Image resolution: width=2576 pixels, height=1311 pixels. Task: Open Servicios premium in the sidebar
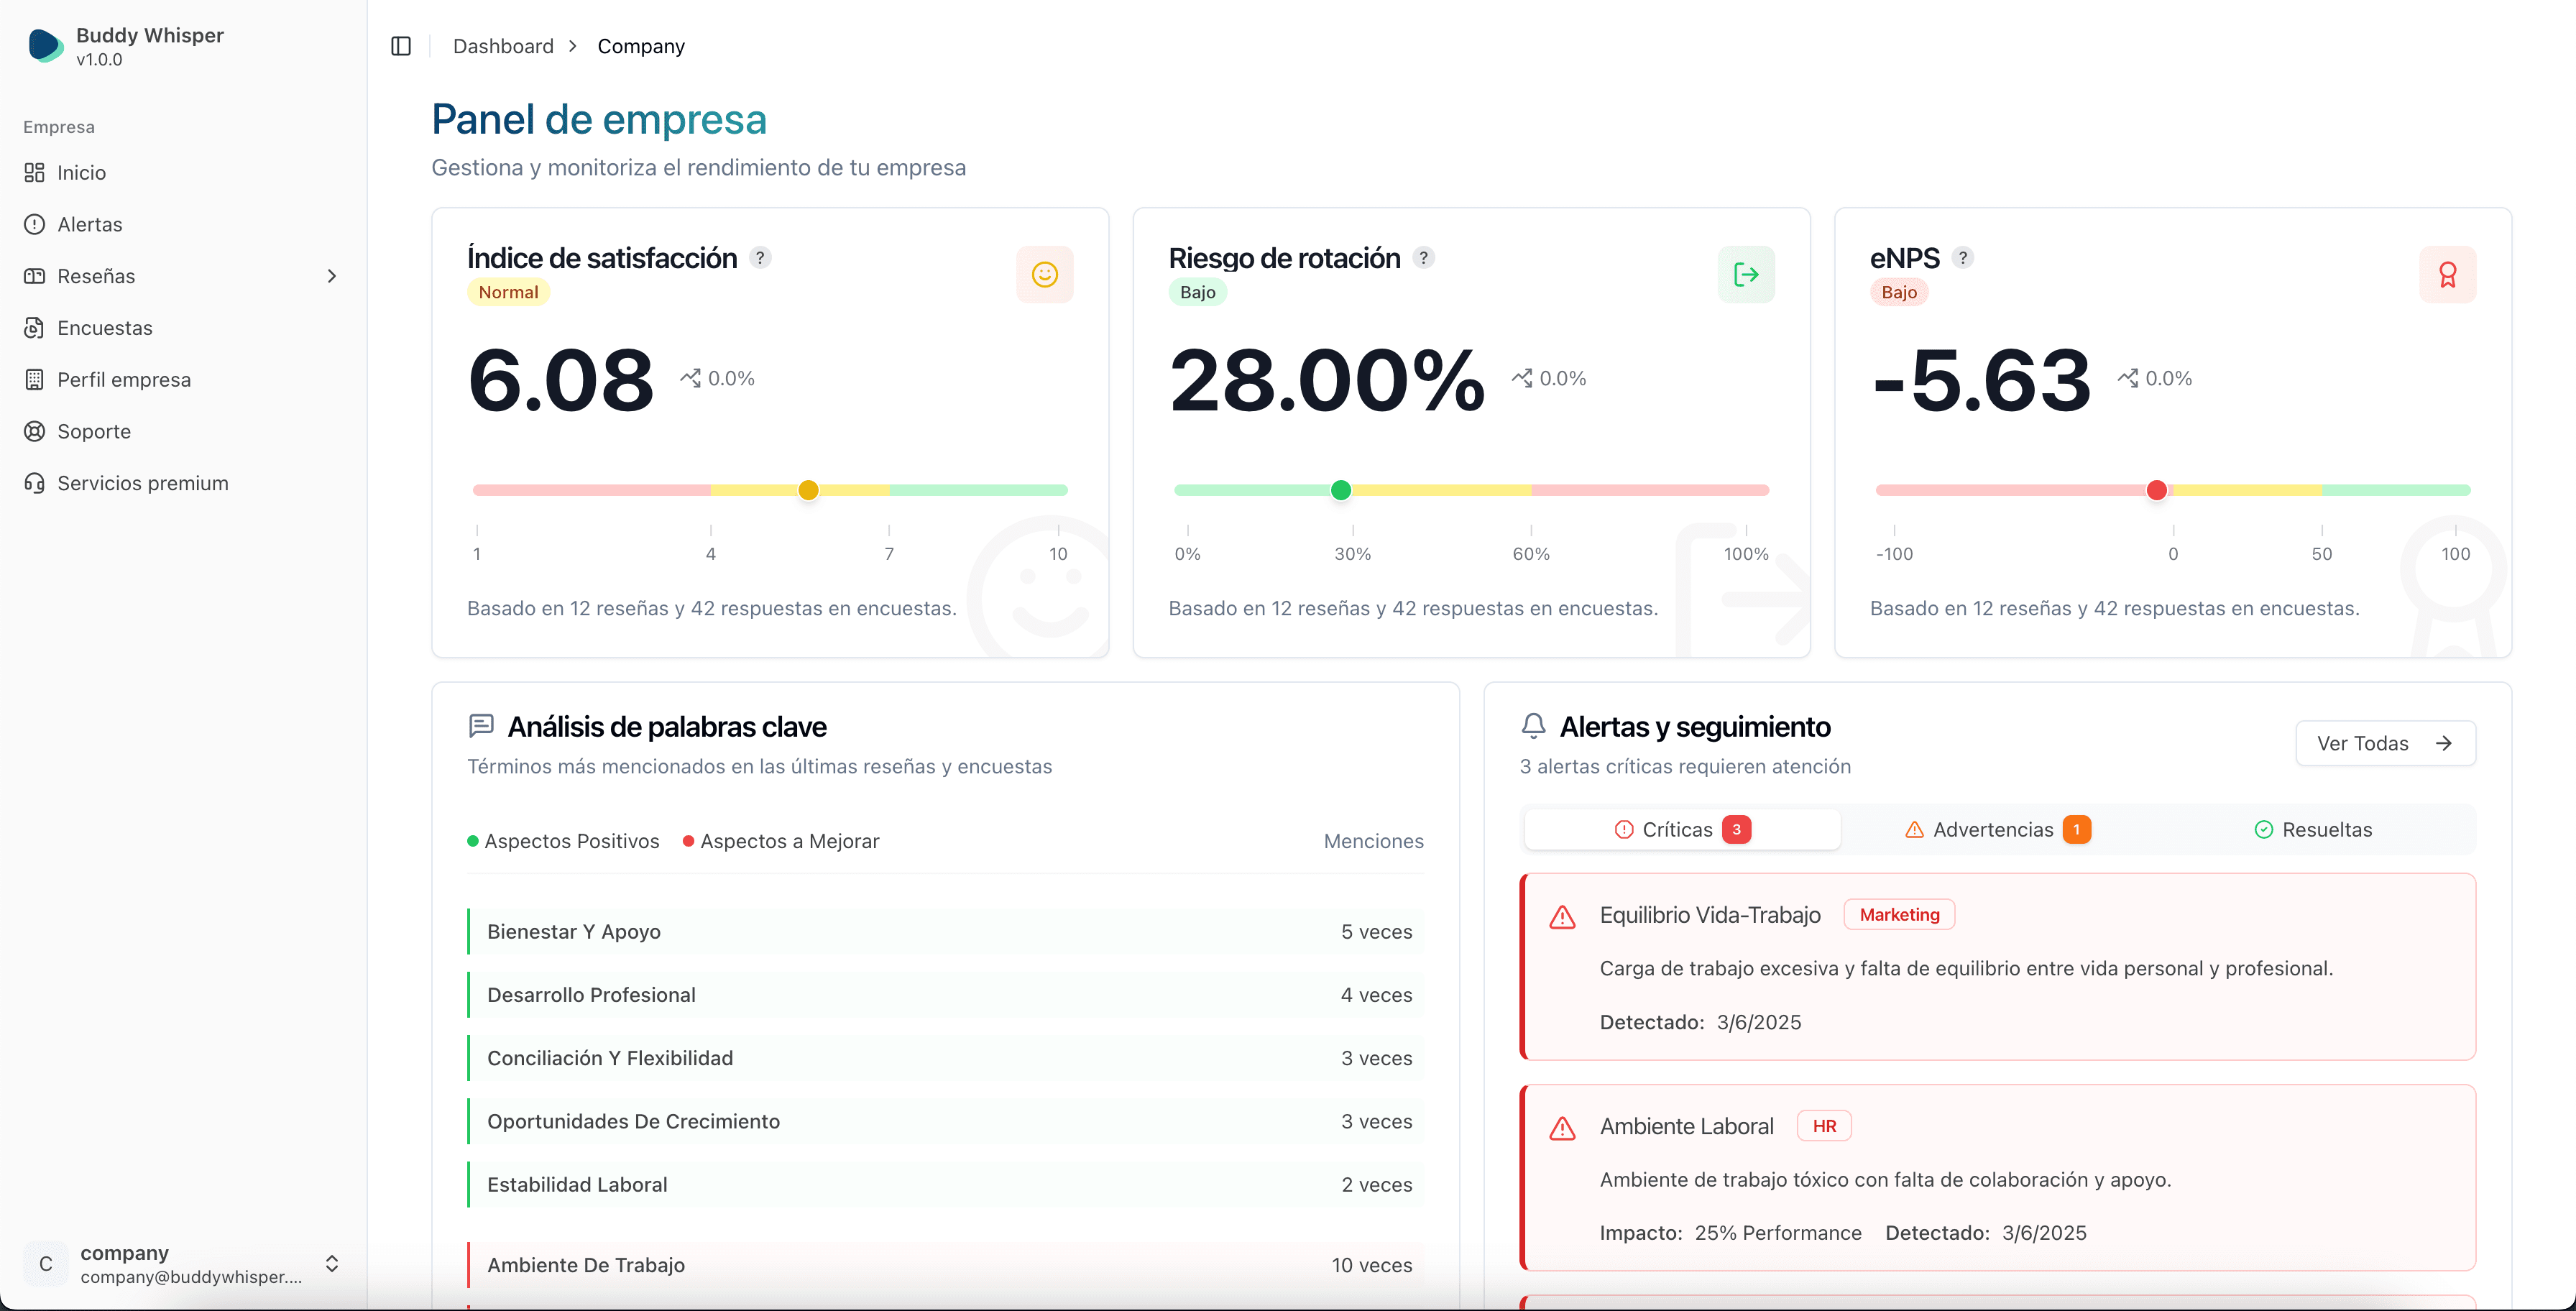(183, 483)
